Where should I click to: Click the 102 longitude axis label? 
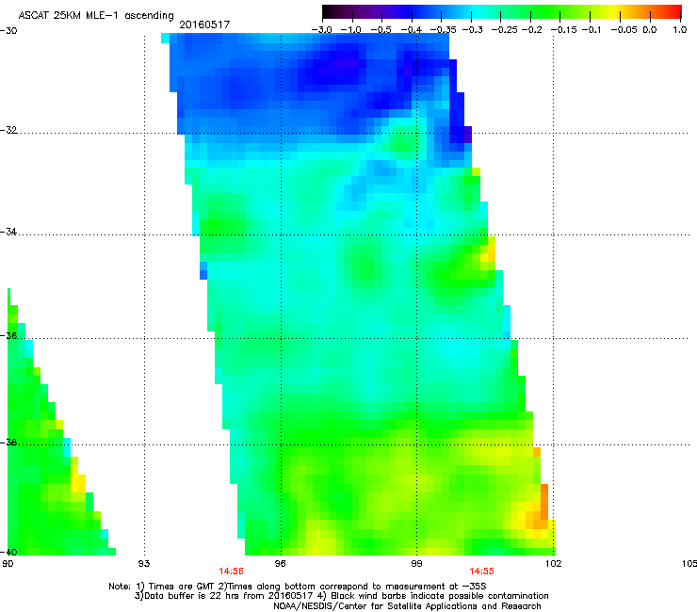coord(553,564)
